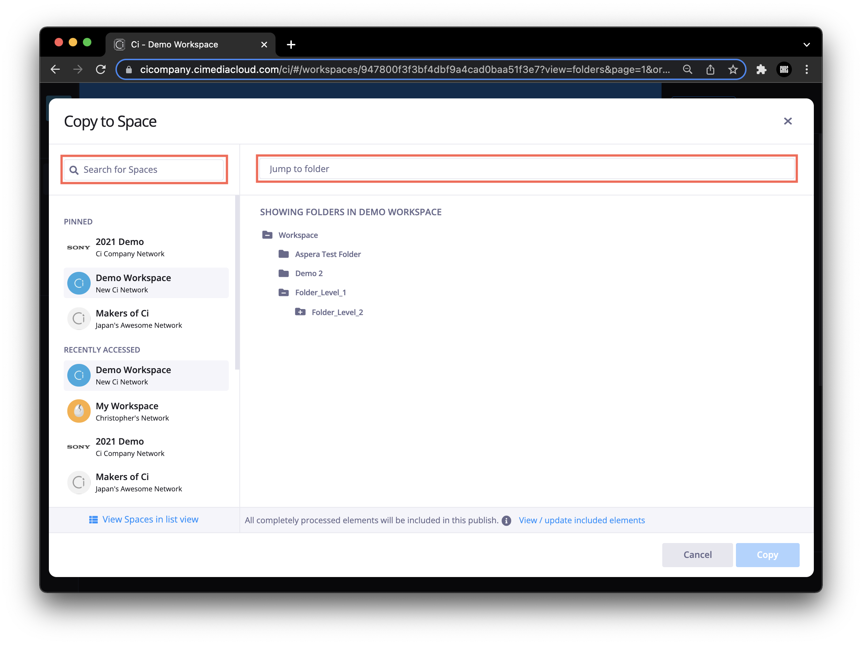Image resolution: width=862 pixels, height=645 pixels.
Task: Close the Ci - Demo Workspace tab
Action: tap(264, 44)
